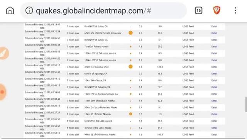Open the tab switcher showing 16 tabs

tap(198, 10)
